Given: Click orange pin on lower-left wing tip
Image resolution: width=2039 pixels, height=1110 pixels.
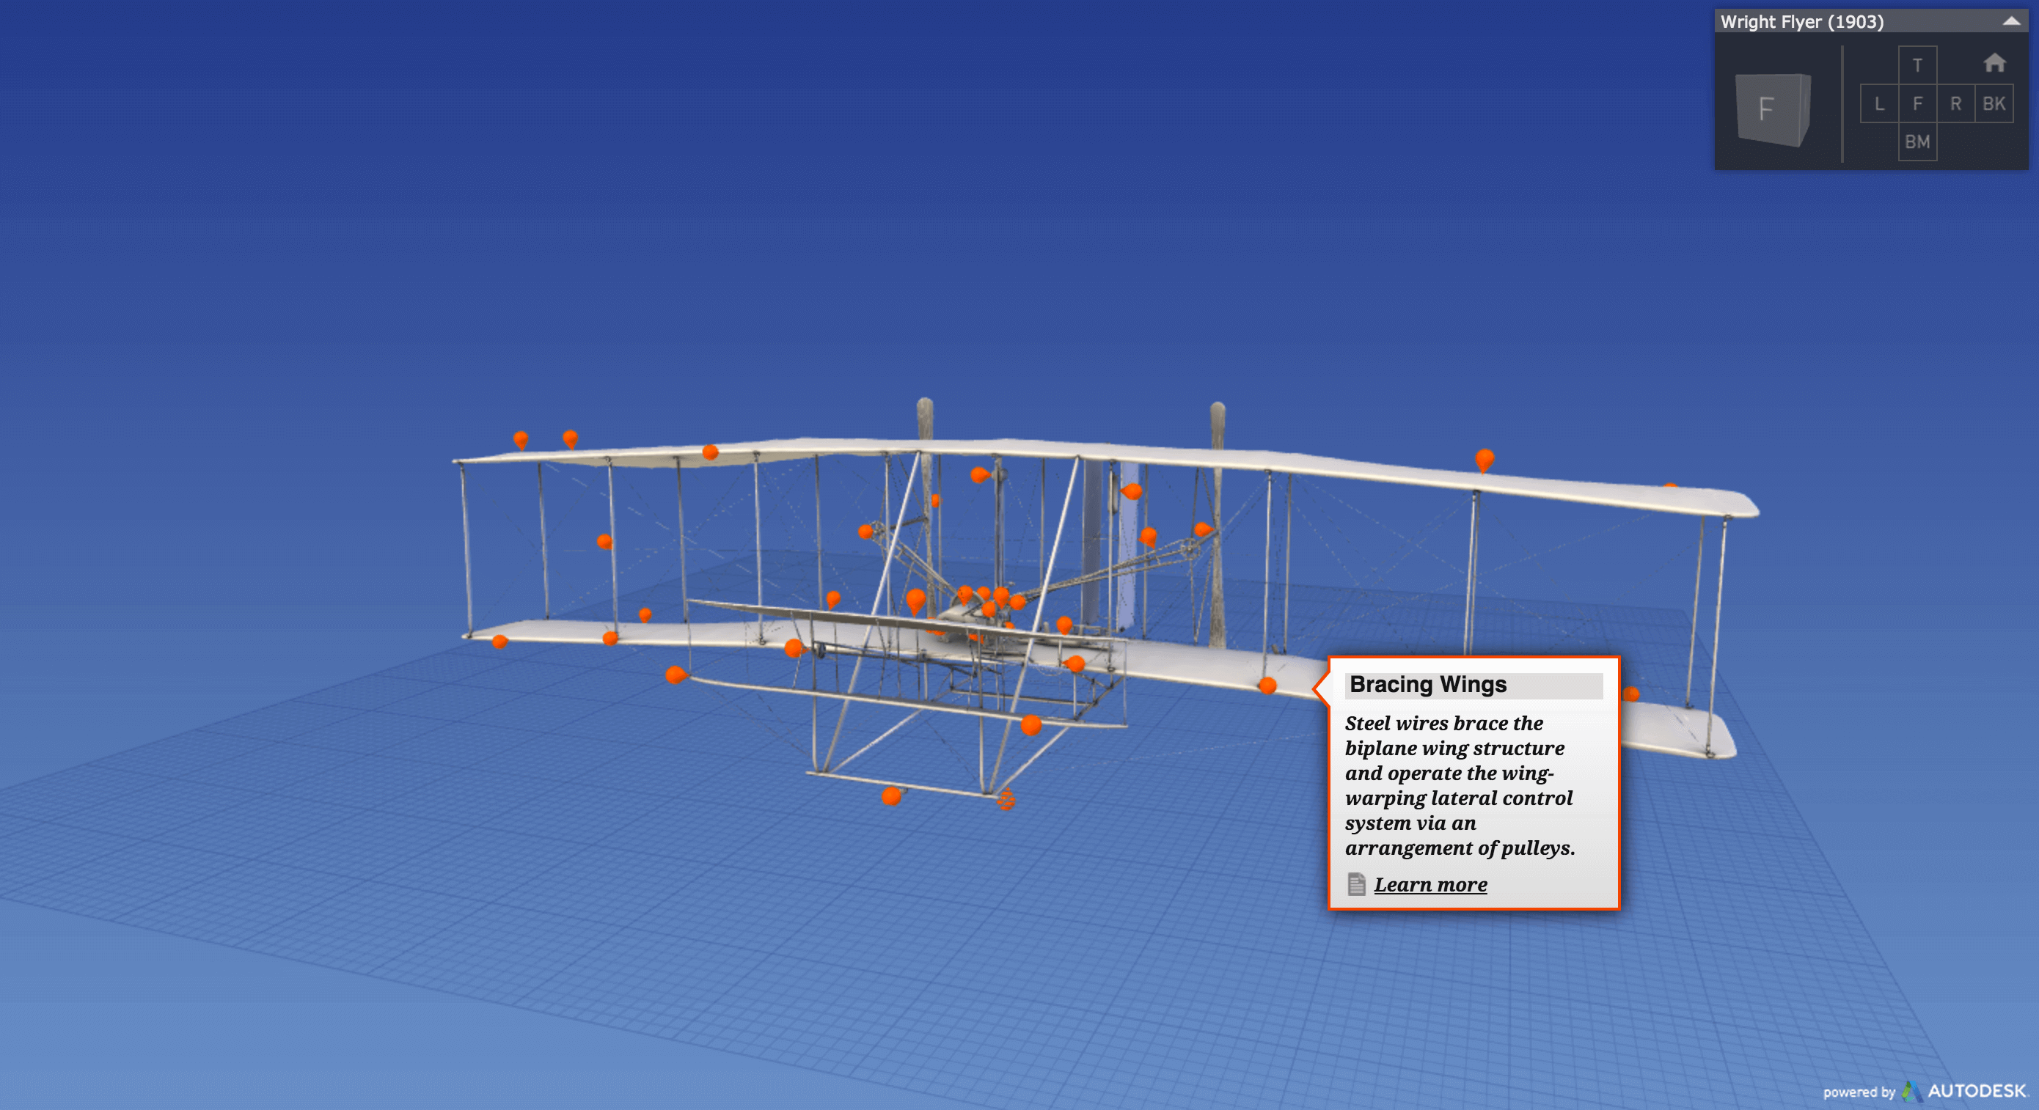Looking at the screenshot, I should point(499,641).
